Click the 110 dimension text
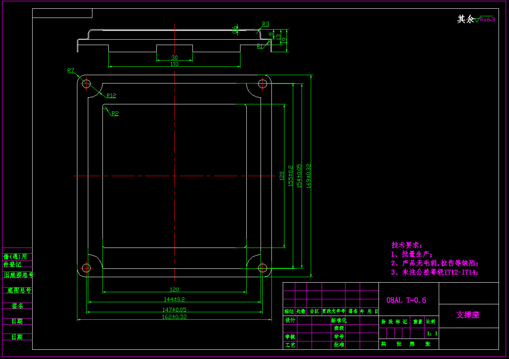This screenshot has height=359, width=509. (x=174, y=64)
